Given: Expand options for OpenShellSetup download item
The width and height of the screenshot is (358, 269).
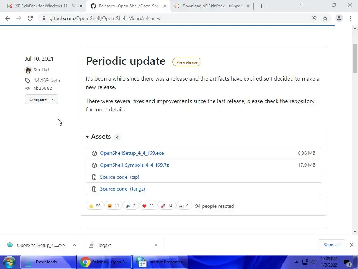Looking at the screenshot, I should (x=74, y=245).
